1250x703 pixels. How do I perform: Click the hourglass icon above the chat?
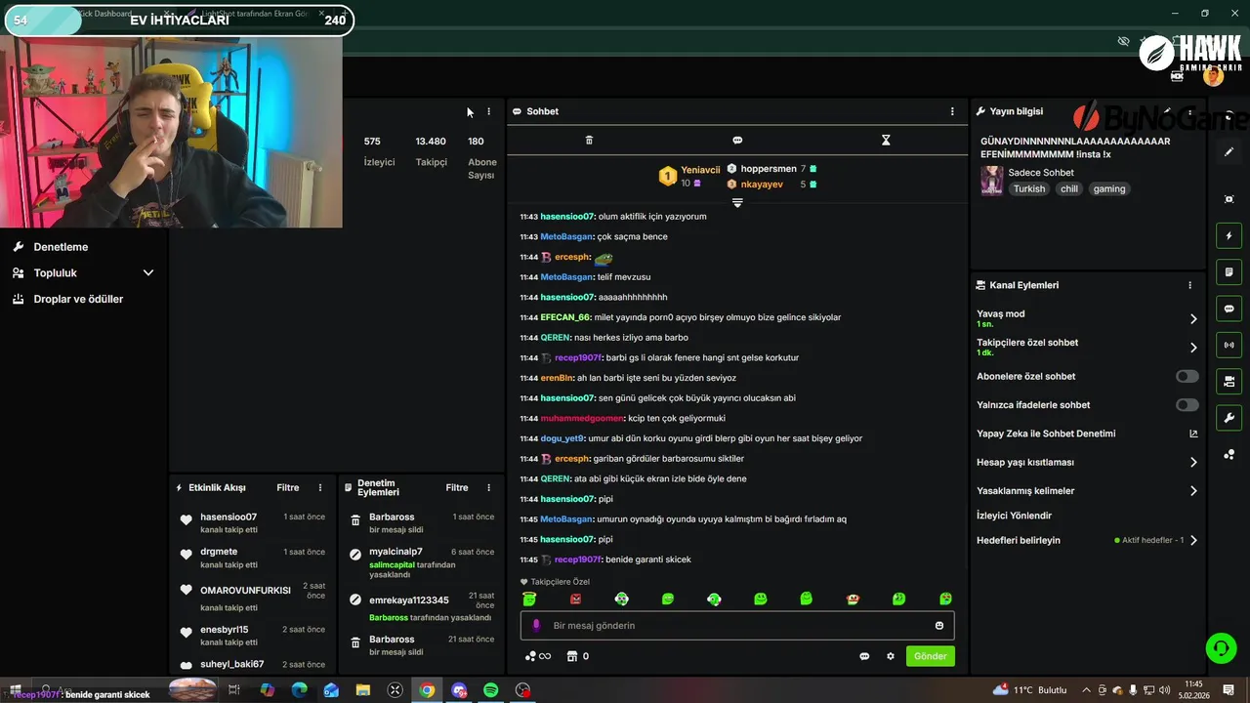coord(886,140)
